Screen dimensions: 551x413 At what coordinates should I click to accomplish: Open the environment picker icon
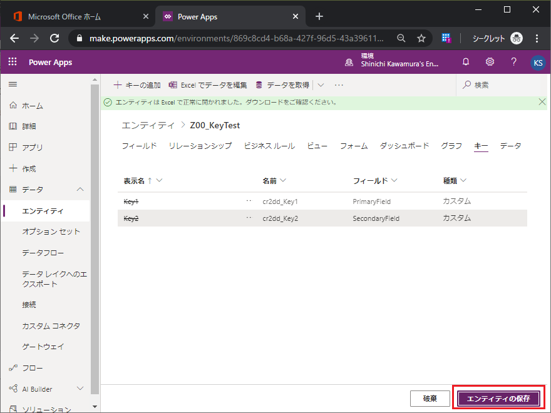pyautogui.click(x=349, y=63)
